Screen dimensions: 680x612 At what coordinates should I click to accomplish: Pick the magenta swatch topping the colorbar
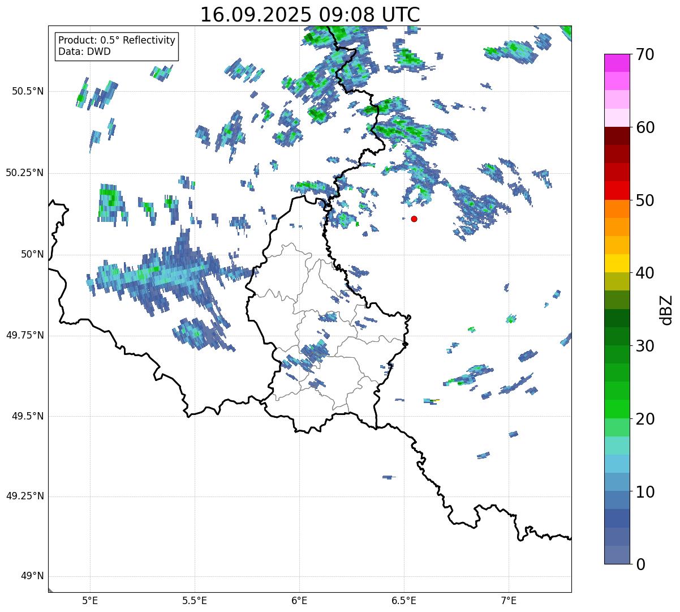click(617, 63)
